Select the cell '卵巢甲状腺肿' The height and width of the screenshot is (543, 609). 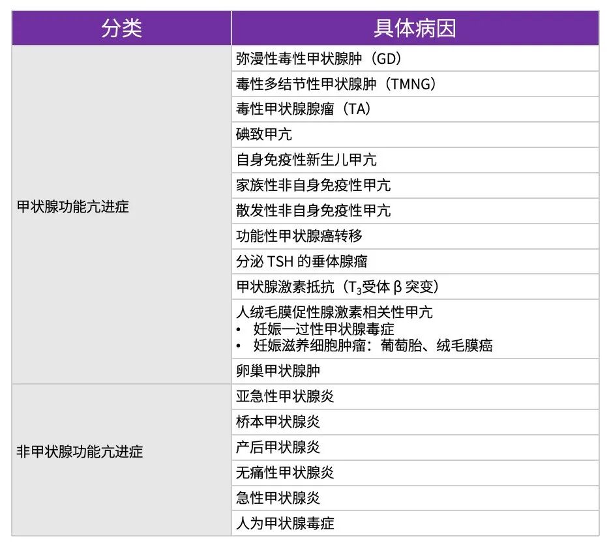pyautogui.click(x=415, y=371)
